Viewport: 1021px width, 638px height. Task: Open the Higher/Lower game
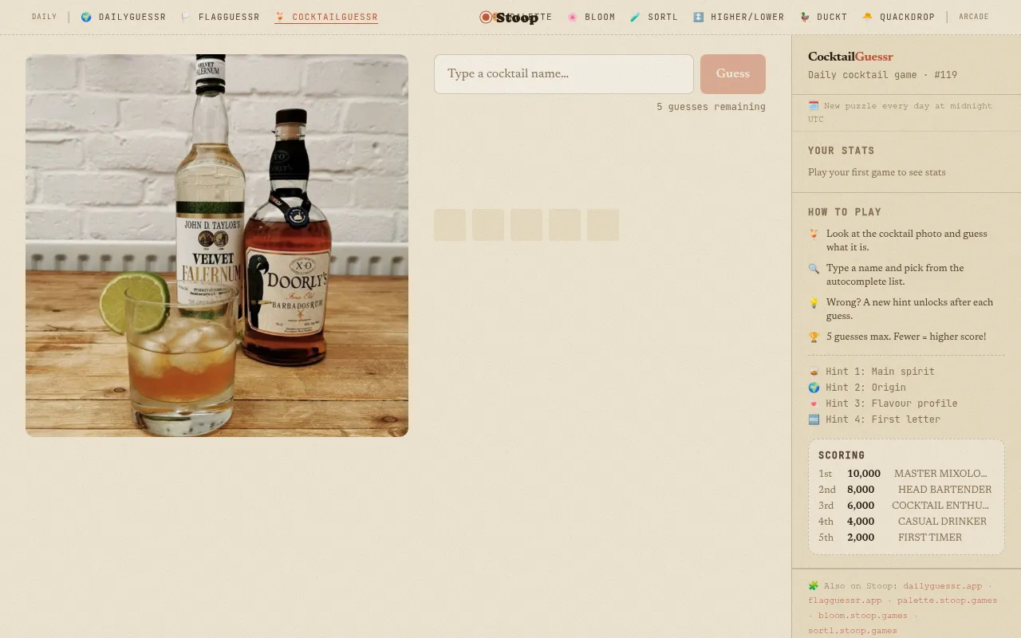pos(739,17)
